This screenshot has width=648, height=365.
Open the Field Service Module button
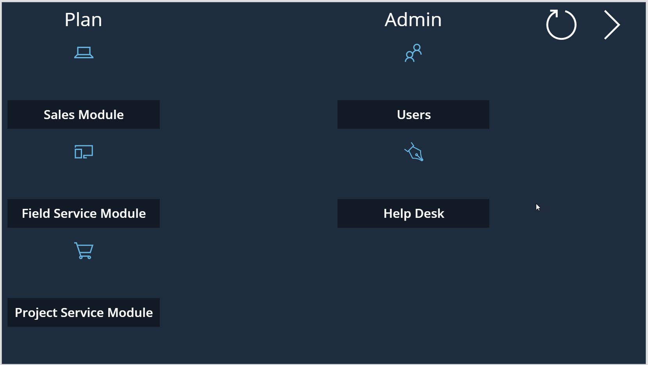84,214
